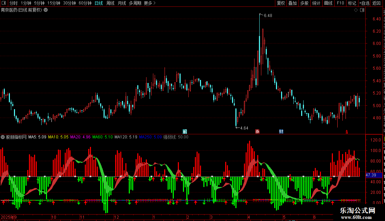Screen dimensions: 385x221
Task: Click the MA20: 4.98 value
Action: [x=80, y=137]
